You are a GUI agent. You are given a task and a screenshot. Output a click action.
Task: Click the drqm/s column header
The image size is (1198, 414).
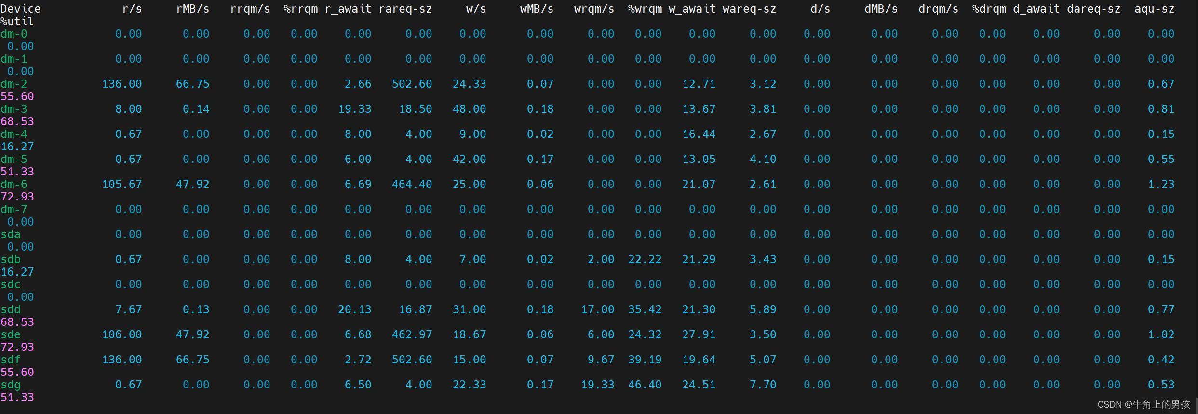[939, 9]
